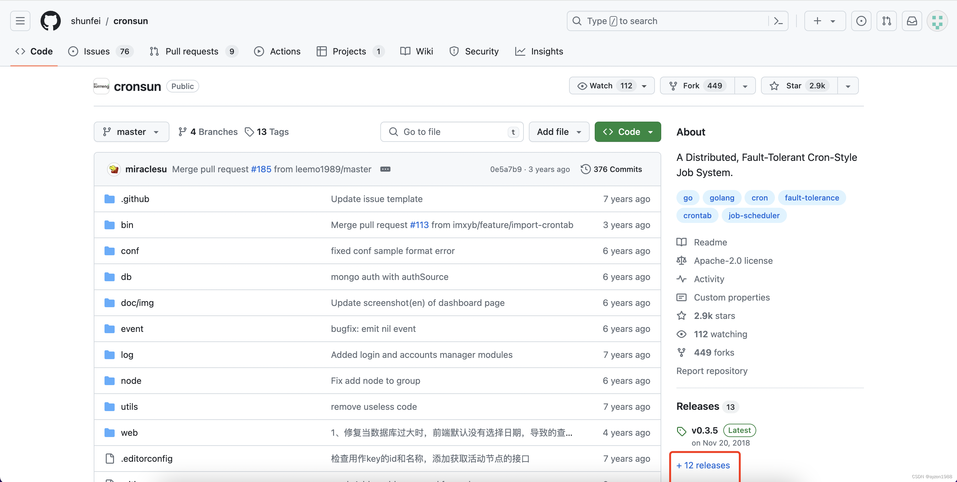Screen dimensions: 957x482
Task: Star the cronsun repository
Action: click(x=799, y=86)
